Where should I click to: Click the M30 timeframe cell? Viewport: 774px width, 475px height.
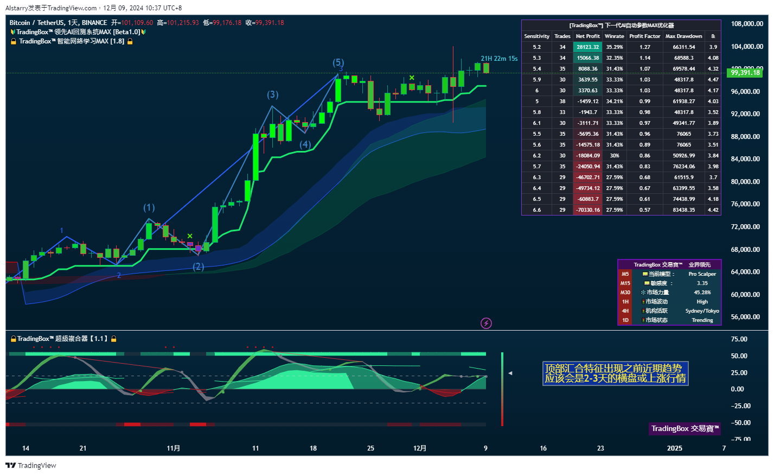pyautogui.click(x=625, y=293)
